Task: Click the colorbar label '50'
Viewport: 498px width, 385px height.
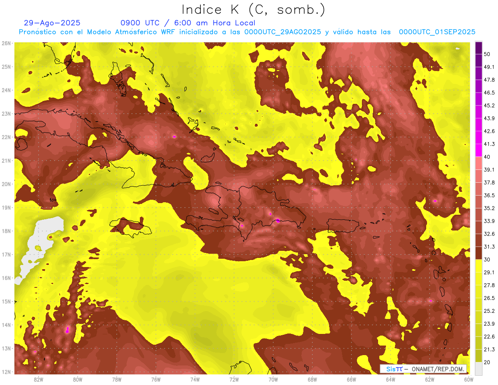Action: [x=487, y=54]
